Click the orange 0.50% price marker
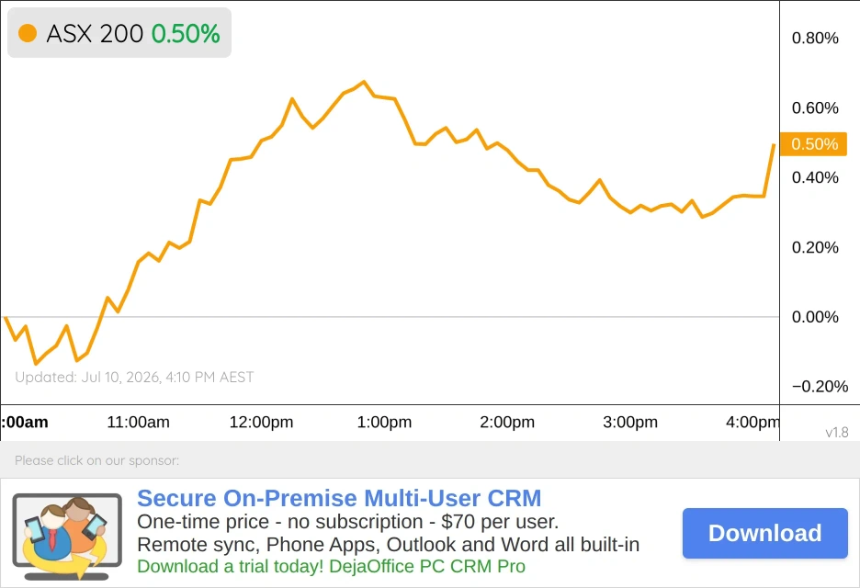 pos(813,144)
